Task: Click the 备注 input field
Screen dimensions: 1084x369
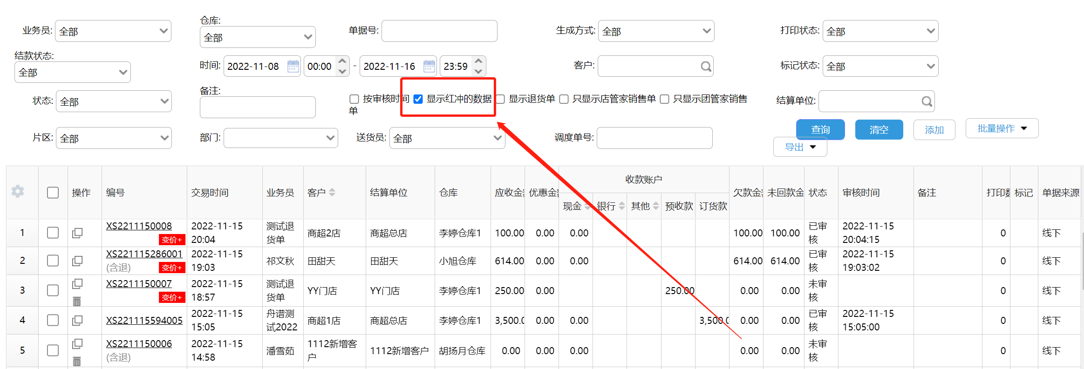Action: [258, 107]
